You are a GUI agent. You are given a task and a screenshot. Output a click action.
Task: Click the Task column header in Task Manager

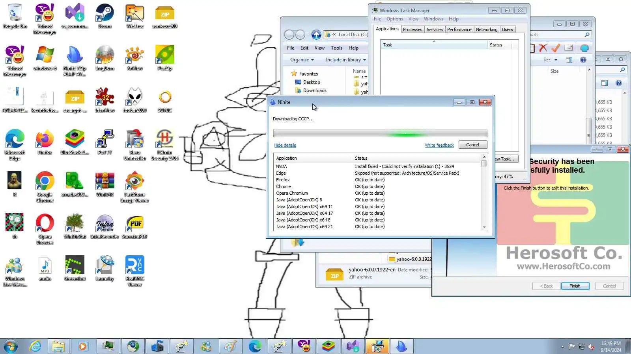434,45
